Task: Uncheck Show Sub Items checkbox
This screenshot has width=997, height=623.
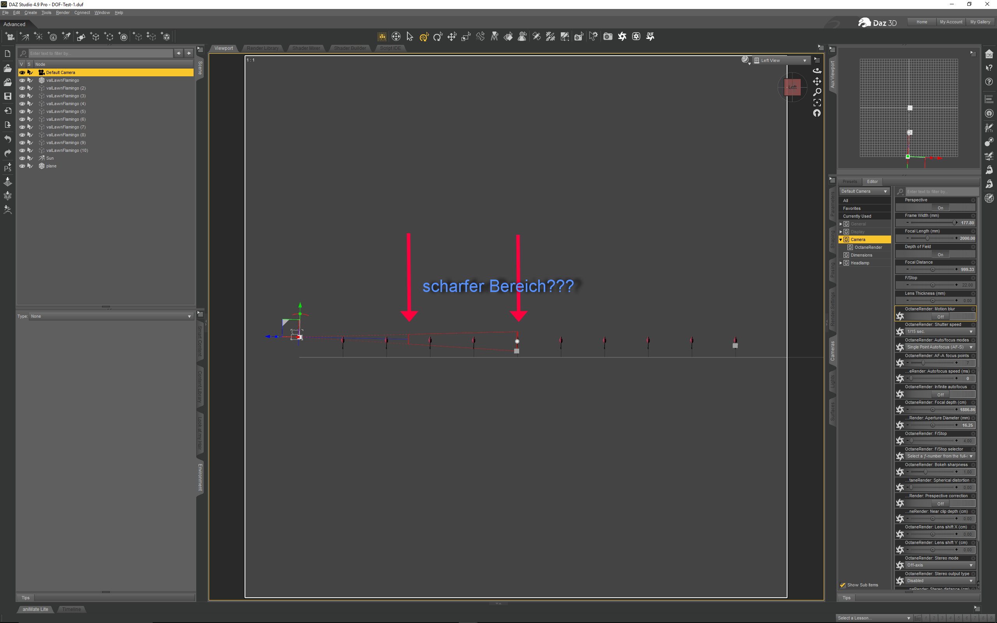Action: (x=842, y=585)
